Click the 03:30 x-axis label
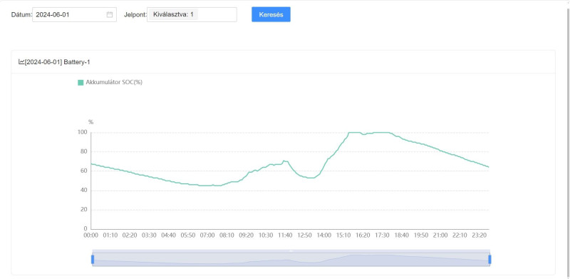Image resolution: width=570 pixels, height=279 pixels. 149,235
